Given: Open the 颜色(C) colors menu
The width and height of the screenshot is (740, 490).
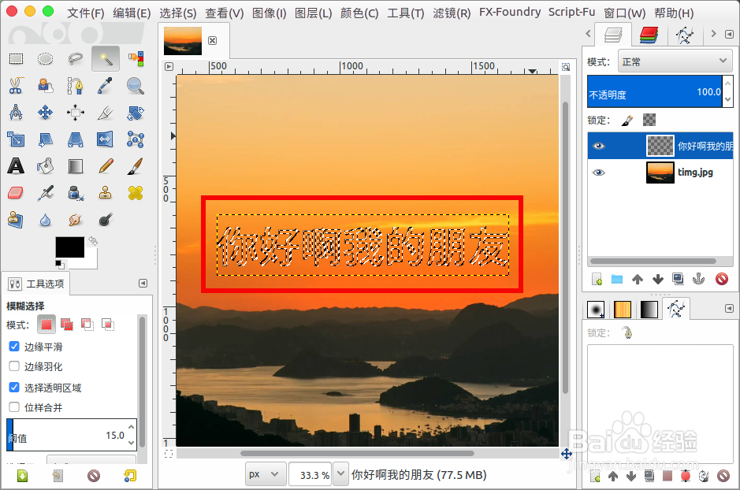Looking at the screenshot, I should [359, 13].
